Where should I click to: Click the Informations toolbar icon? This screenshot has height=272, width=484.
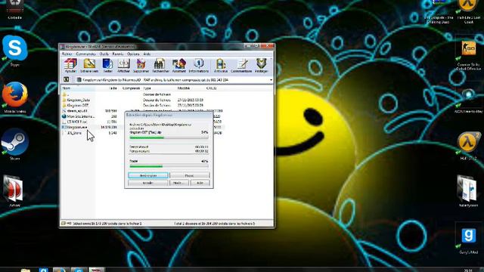198,66
